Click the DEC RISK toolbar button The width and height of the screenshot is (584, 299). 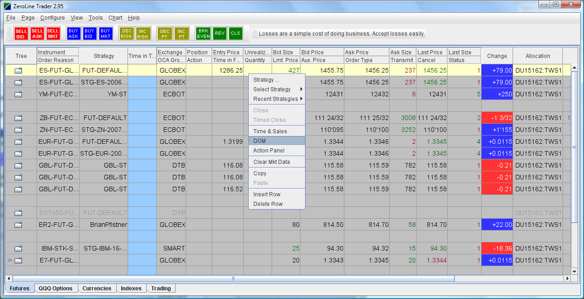(x=127, y=33)
